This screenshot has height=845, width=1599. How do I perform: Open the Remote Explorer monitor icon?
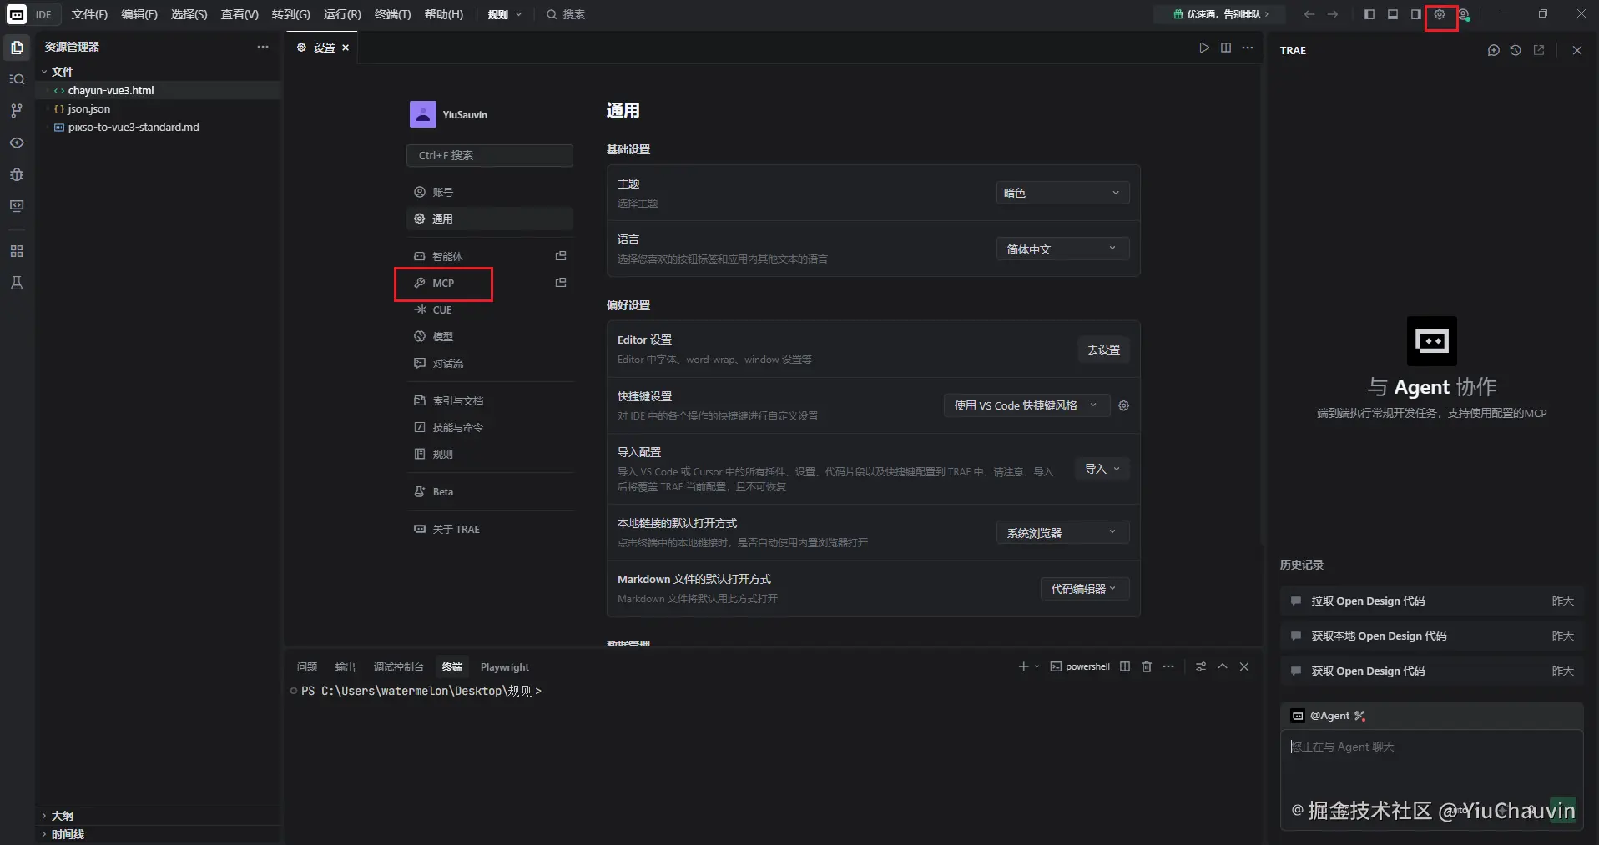click(17, 206)
